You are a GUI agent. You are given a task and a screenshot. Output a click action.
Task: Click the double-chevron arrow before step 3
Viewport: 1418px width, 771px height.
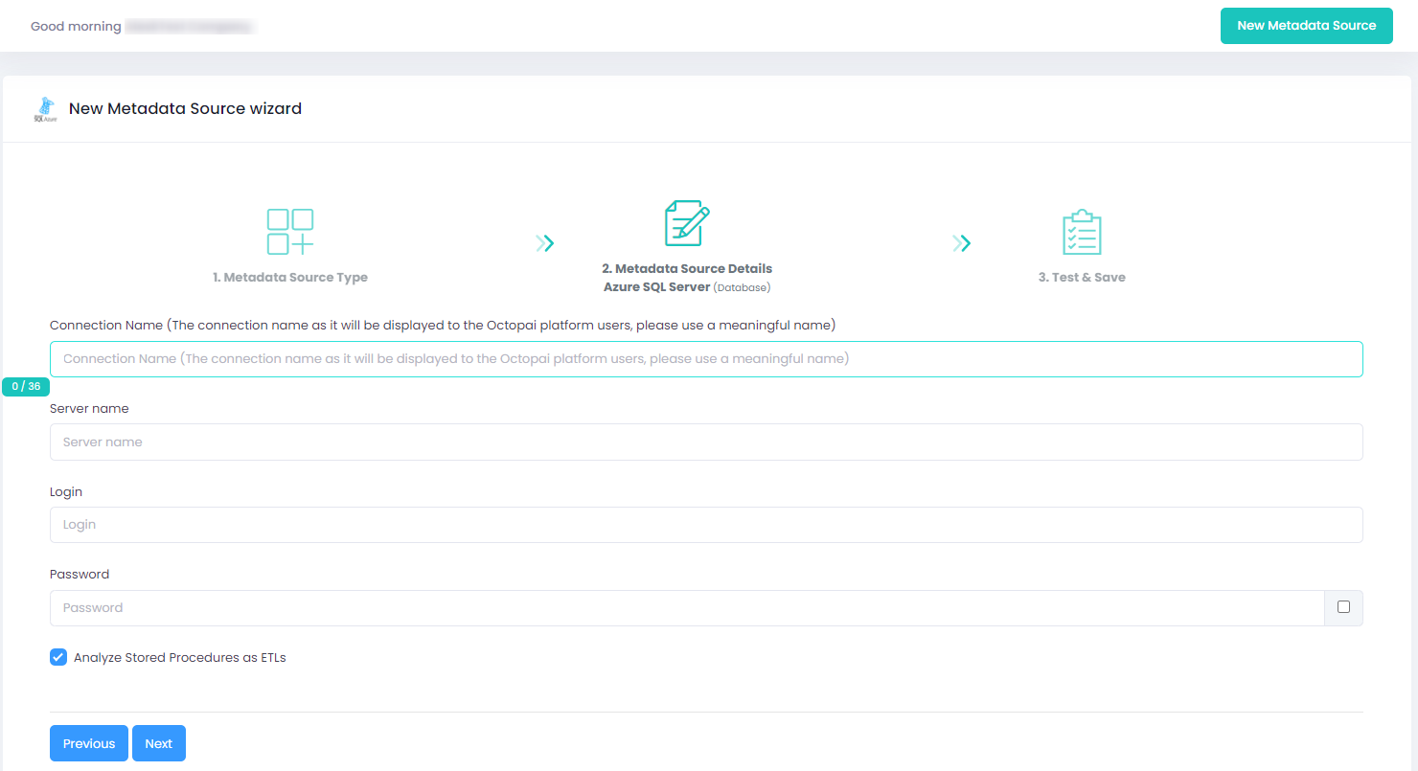(962, 243)
